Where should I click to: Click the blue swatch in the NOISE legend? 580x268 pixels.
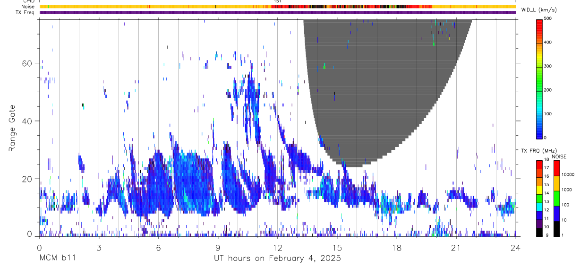point(556,214)
